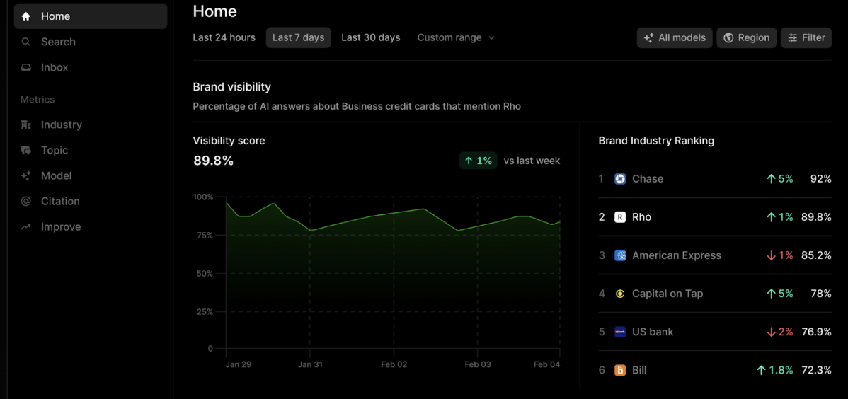
Task: Go to the Topic metrics page
Action: pyautogui.click(x=55, y=150)
